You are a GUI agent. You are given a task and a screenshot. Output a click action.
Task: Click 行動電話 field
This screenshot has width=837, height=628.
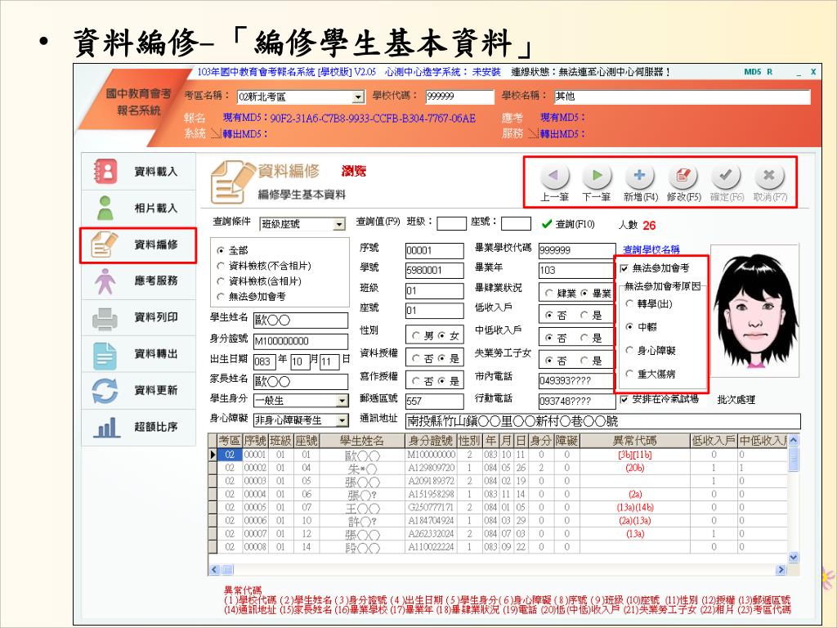tap(577, 401)
